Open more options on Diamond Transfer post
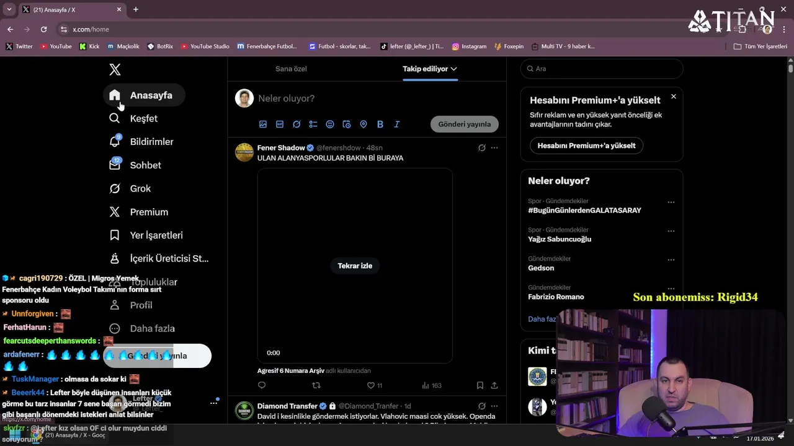 (x=494, y=406)
